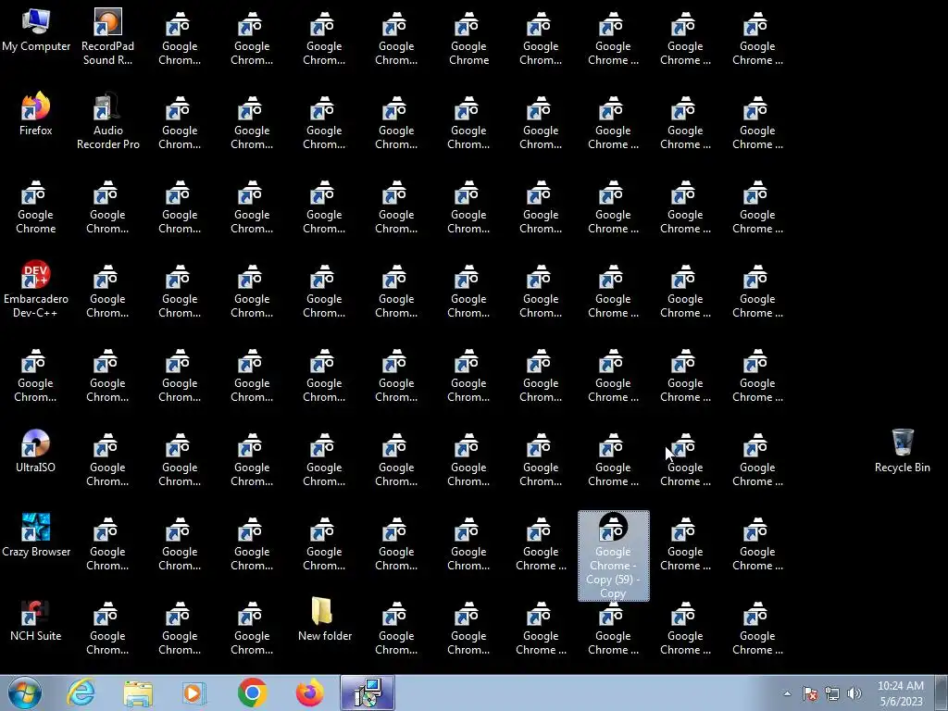Viewport: 948px width, 711px height.
Task: Open the volume speaker tray icon
Action: click(x=854, y=693)
